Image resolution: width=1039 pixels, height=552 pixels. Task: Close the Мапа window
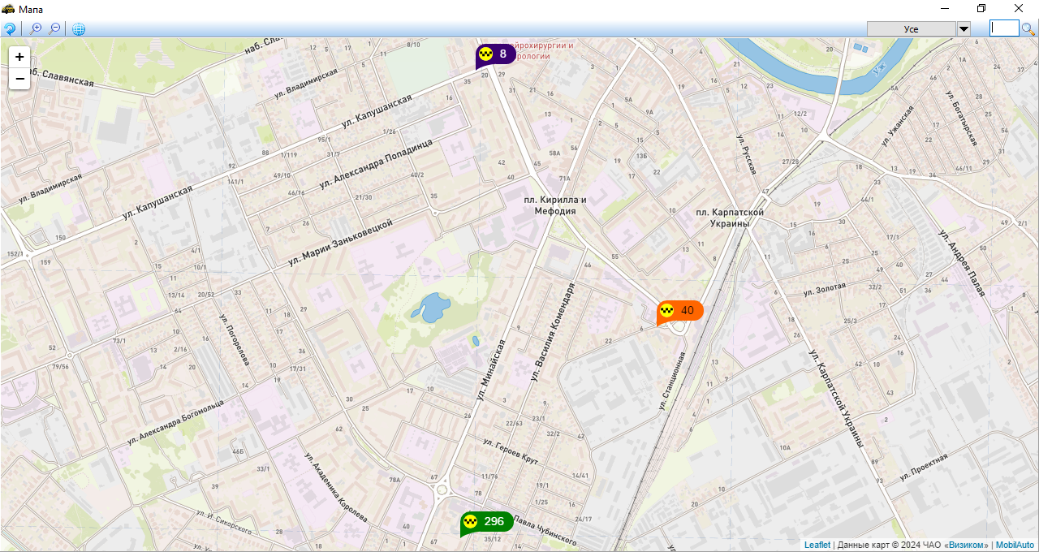tap(1019, 8)
